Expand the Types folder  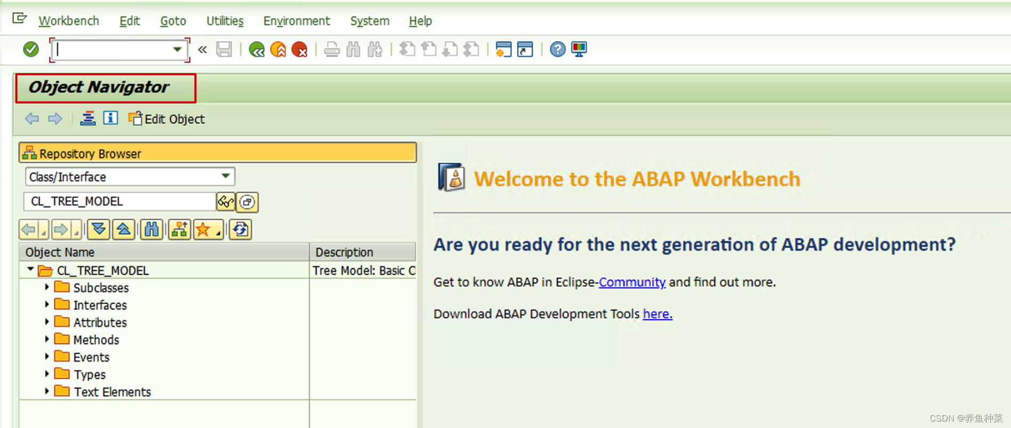[x=47, y=374]
